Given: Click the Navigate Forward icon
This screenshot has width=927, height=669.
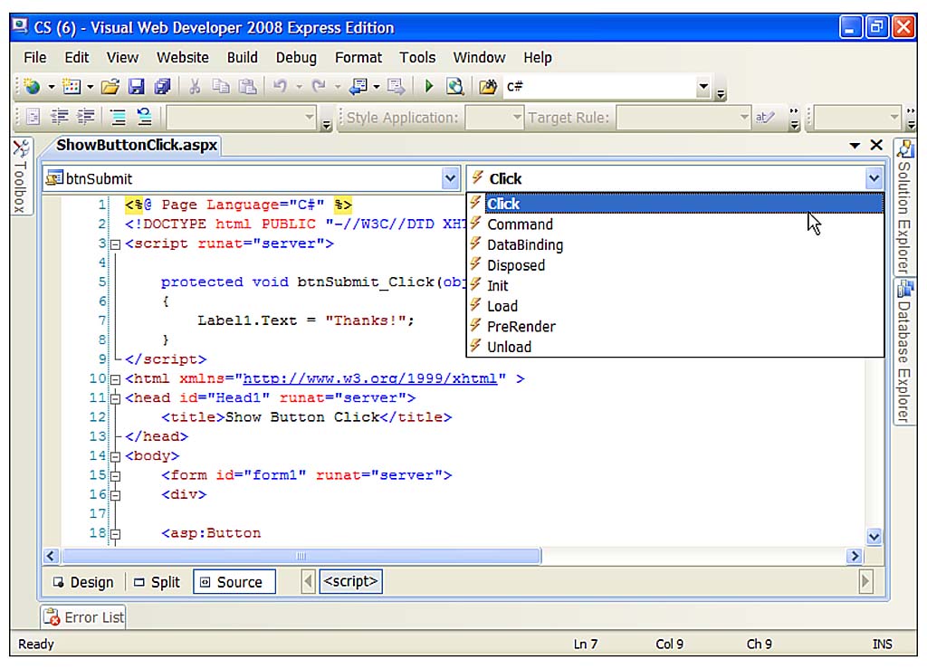Looking at the screenshot, I should pos(396,87).
